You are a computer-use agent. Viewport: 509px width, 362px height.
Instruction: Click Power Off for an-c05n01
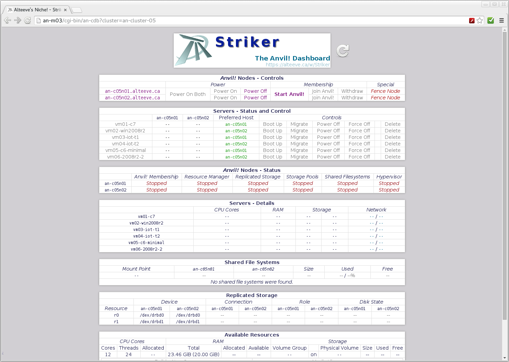point(256,91)
